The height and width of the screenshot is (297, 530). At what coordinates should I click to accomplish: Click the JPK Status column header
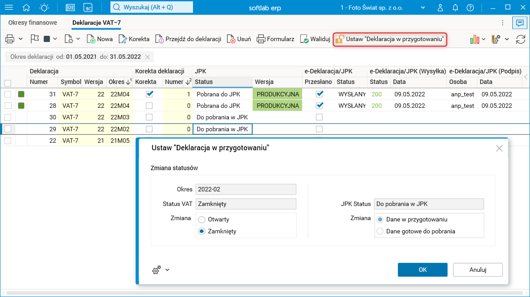pos(223,82)
